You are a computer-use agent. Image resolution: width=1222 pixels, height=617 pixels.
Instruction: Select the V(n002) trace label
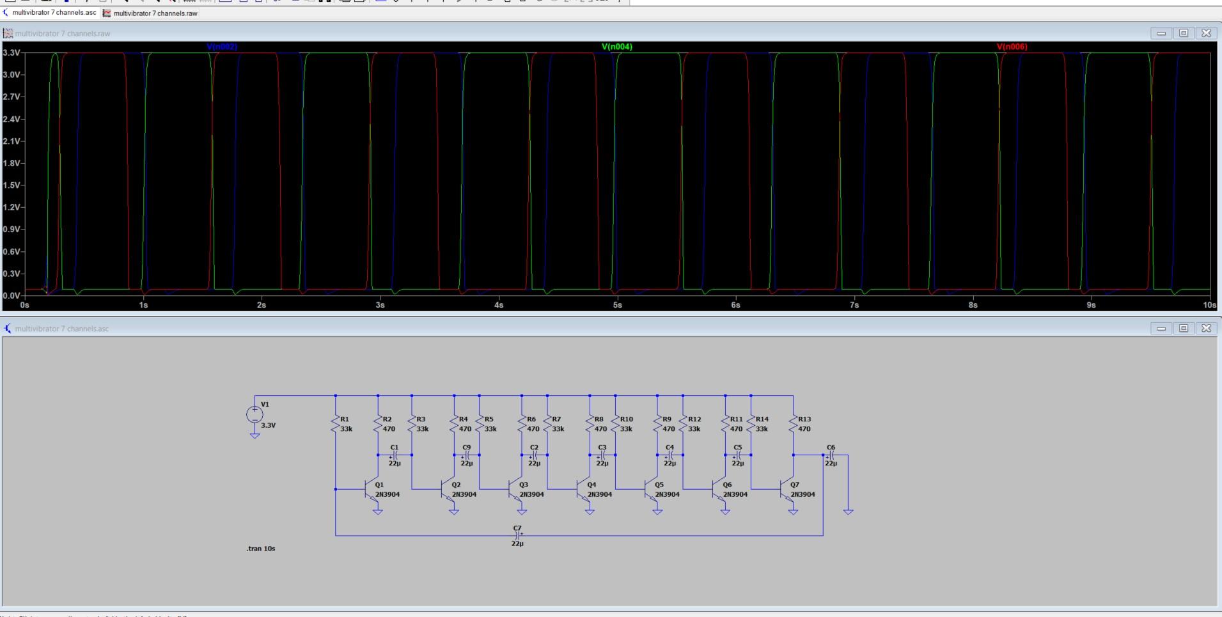tap(222, 47)
